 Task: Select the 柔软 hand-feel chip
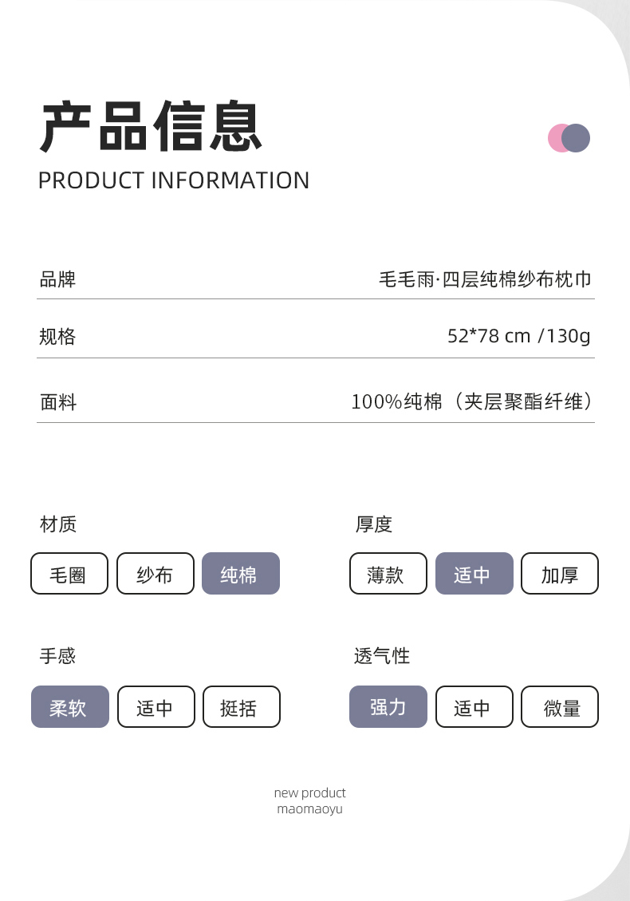[69, 707]
